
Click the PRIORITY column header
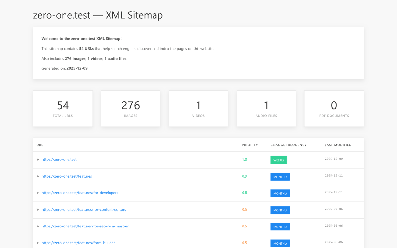tap(250, 145)
